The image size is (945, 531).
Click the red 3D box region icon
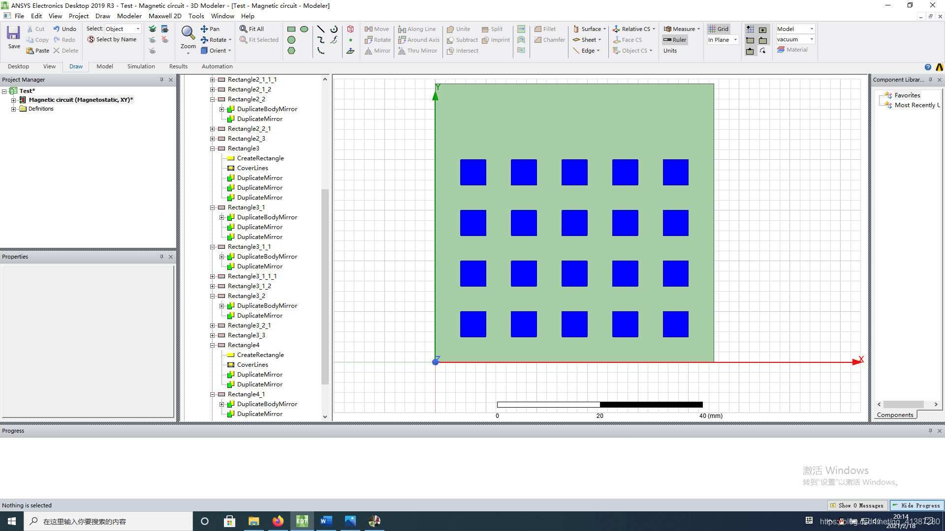tap(350, 29)
